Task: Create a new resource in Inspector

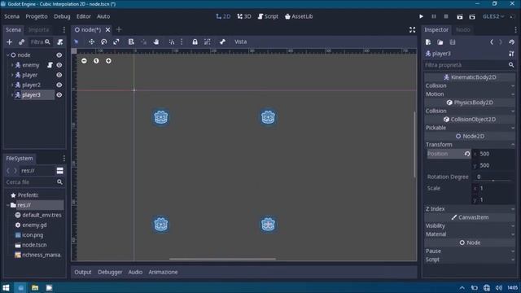Action: [428, 42]
